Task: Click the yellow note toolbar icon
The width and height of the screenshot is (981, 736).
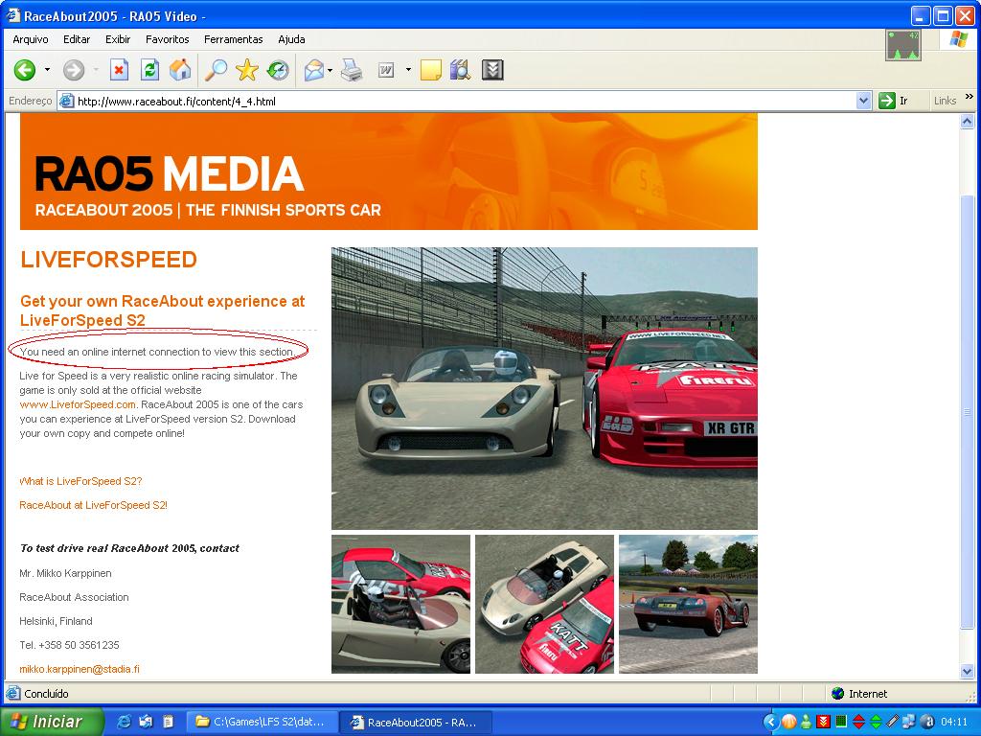Action: [x=431, y=70]
